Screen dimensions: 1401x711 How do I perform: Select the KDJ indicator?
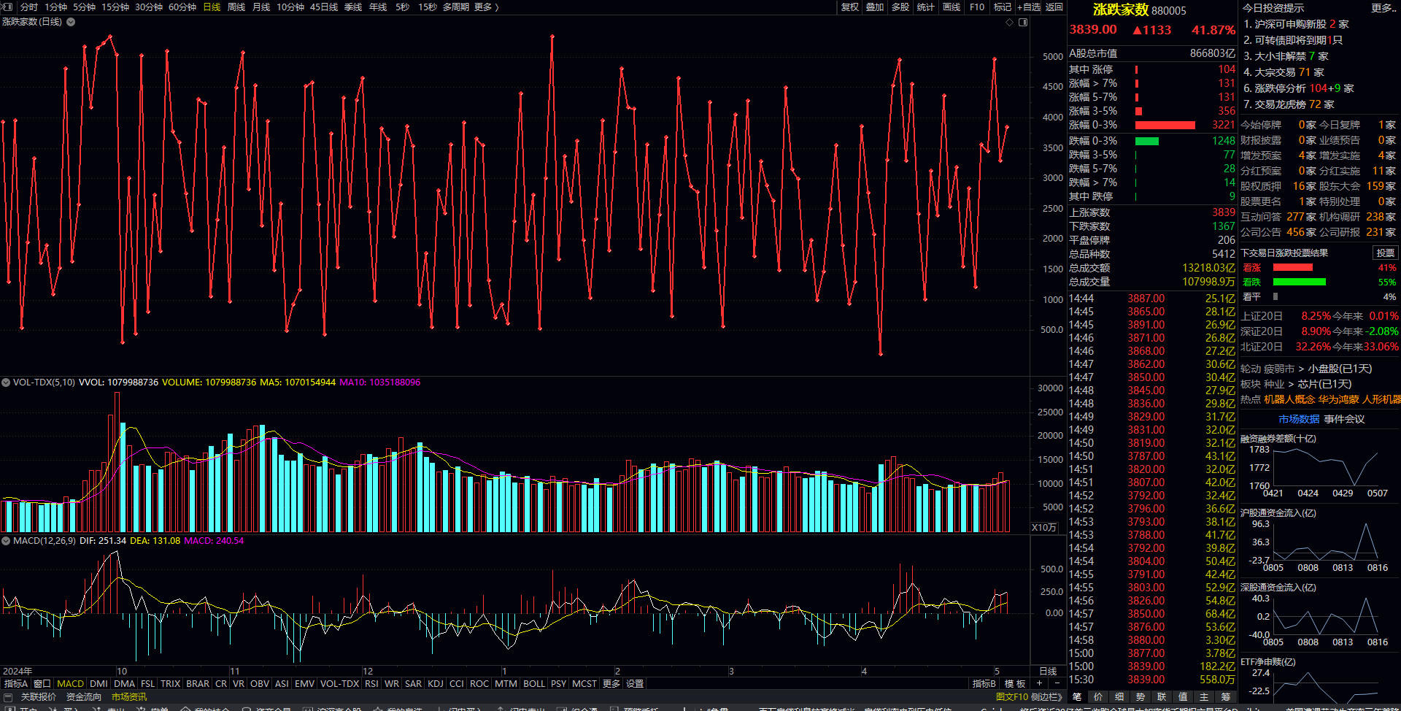[436, 684]
